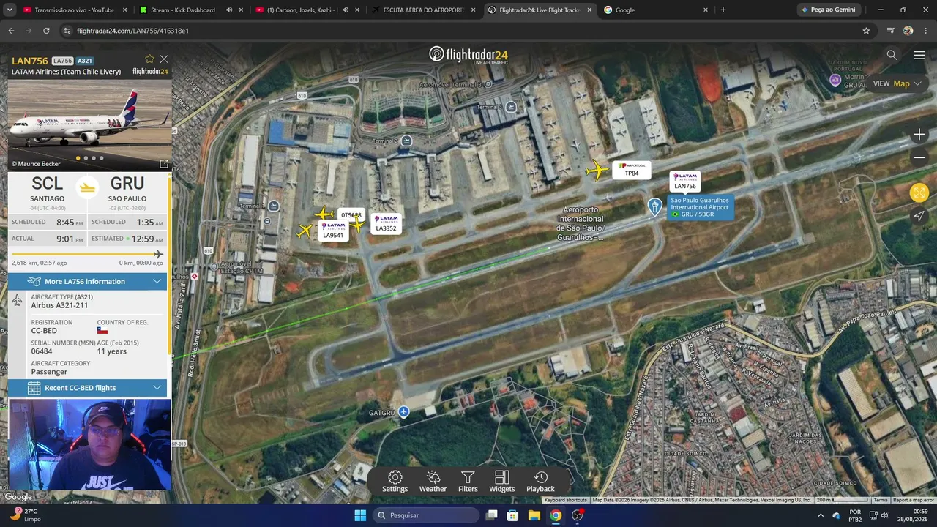The image size is (937, 527).
Task: Switch to Transmissão ao vivo YouTube tab
Action: point(76,10)
